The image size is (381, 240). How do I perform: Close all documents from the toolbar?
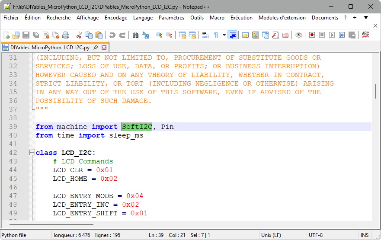56,35
